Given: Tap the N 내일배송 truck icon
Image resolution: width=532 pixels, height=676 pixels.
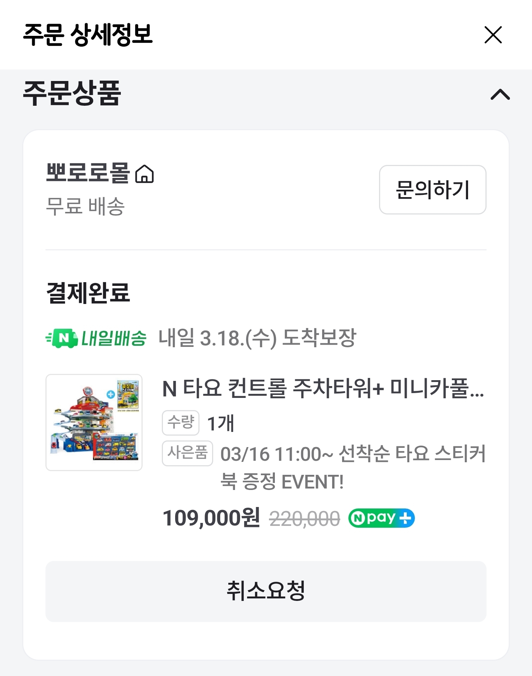Looking at the screenshot, I should coord(62,338).
